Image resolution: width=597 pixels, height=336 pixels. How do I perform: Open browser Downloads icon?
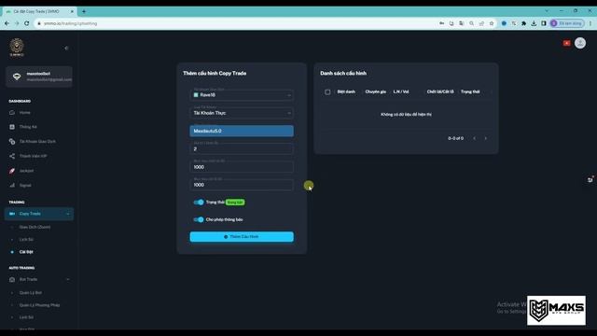534,23
